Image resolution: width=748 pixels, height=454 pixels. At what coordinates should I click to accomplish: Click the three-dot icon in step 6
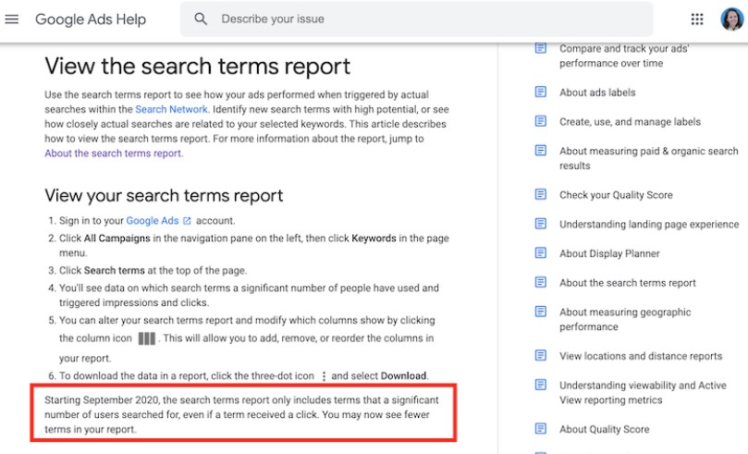[324, 376]
